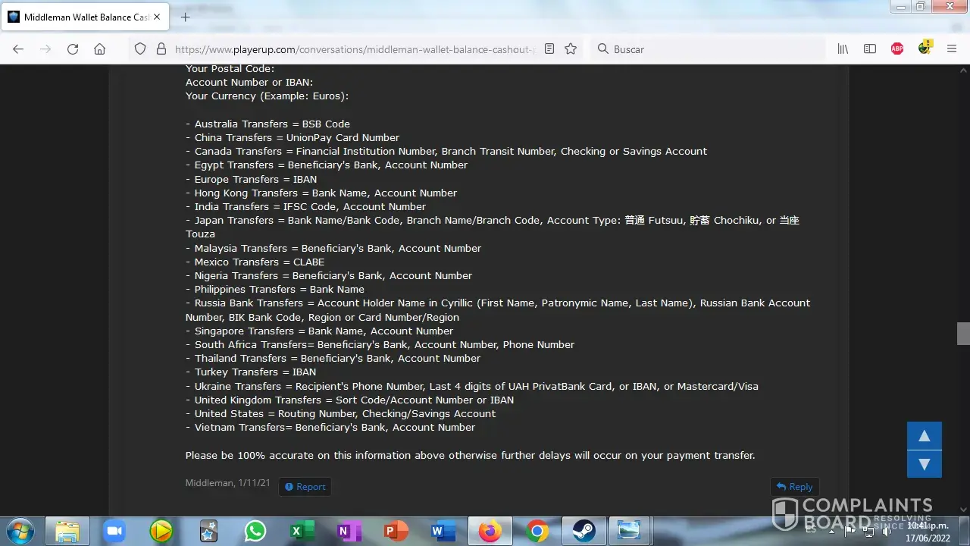Toggle reader view in address bar
The height and width of the screenshot is (546, 970).
(549, 49)
